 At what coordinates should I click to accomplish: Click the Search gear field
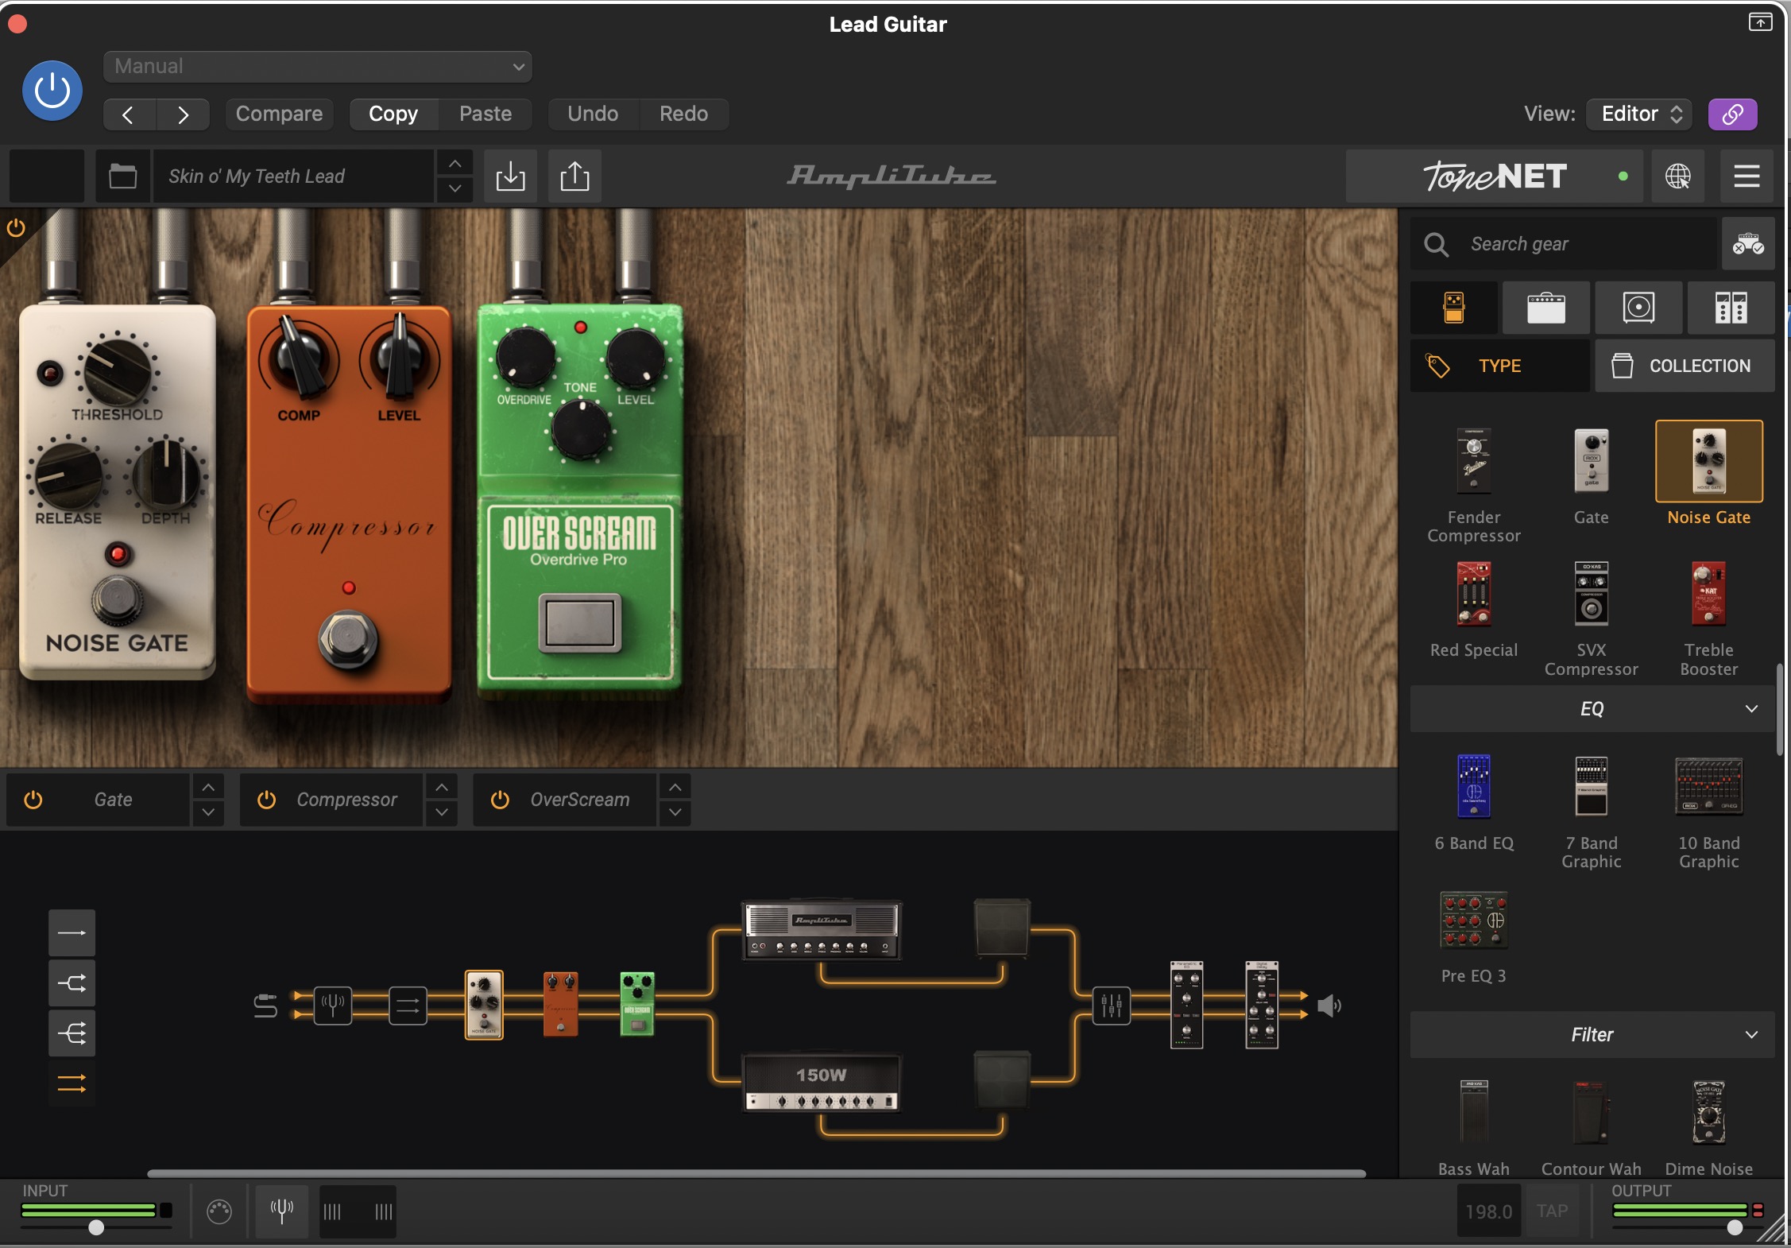click(x=1564, y=244)
